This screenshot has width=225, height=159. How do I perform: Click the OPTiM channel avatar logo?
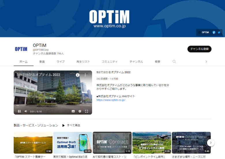click(x=21, y=49)
